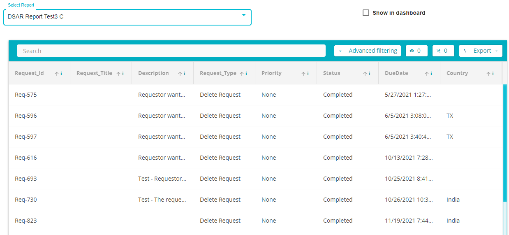Open Request_Title column options menu
This screenshot has height=235, width=509.
click(x=123, y=74)
